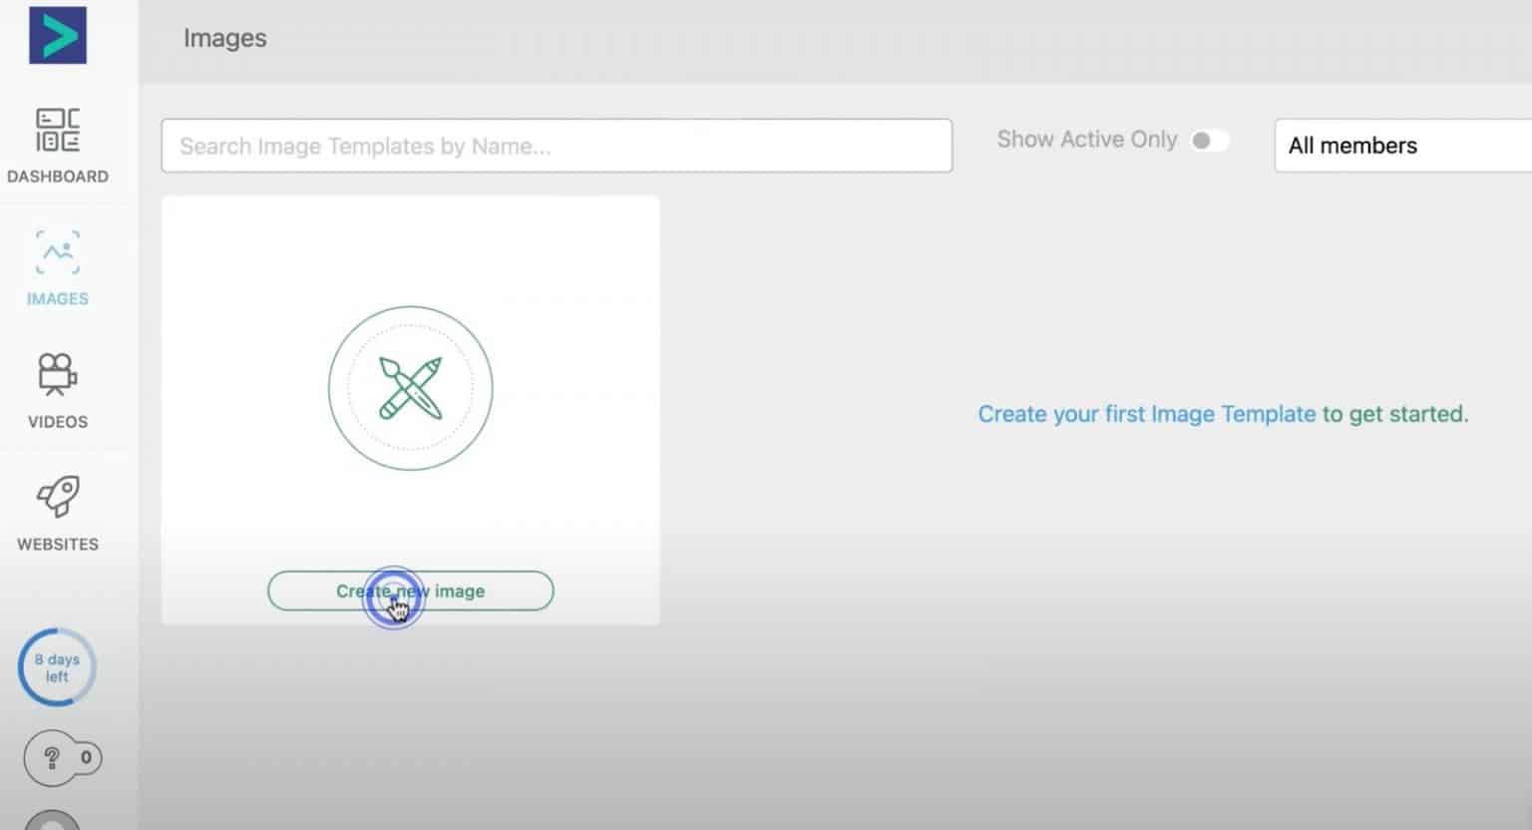Open the Dashboard via its sidebar icon
Image resolution: width=1532 pixels, height=830 pixels.
click(x=57, y=130)
